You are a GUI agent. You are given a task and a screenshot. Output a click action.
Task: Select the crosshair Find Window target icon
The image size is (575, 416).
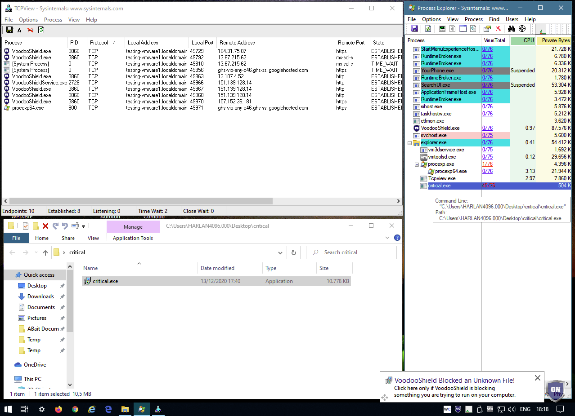pyautogui.click(x=522, y=29)
